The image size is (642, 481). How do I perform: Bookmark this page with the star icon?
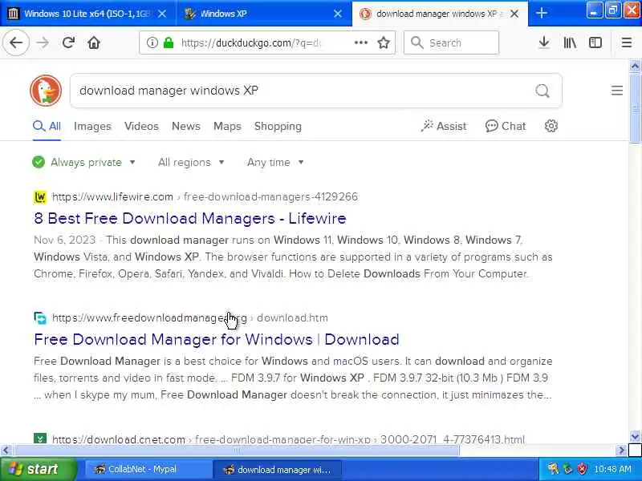[x=384, y=42]
